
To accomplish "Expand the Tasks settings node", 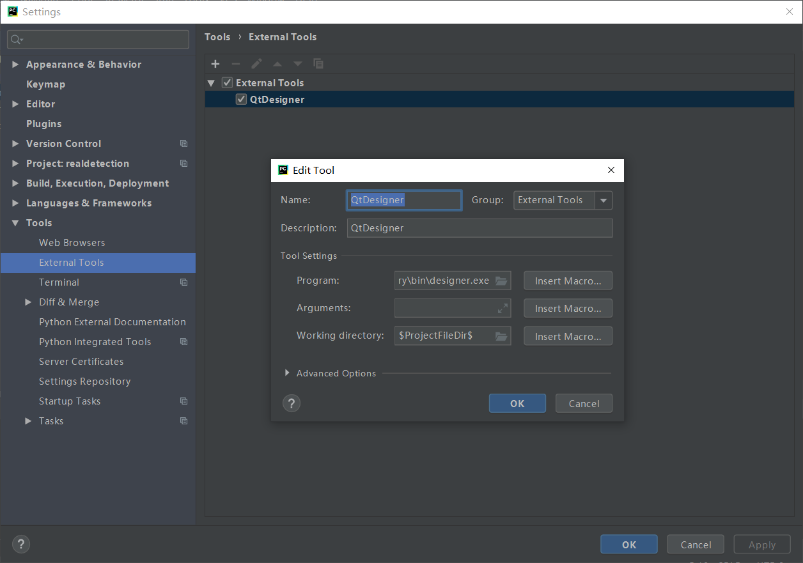I will 28,421.
